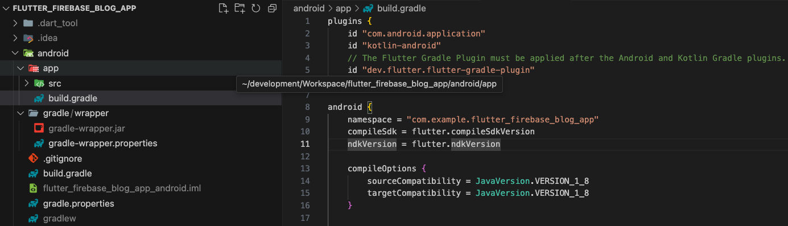This screenshot has height=226, width=788.
Task: Expand the .idea folder chevron
Action: (15, 38)
